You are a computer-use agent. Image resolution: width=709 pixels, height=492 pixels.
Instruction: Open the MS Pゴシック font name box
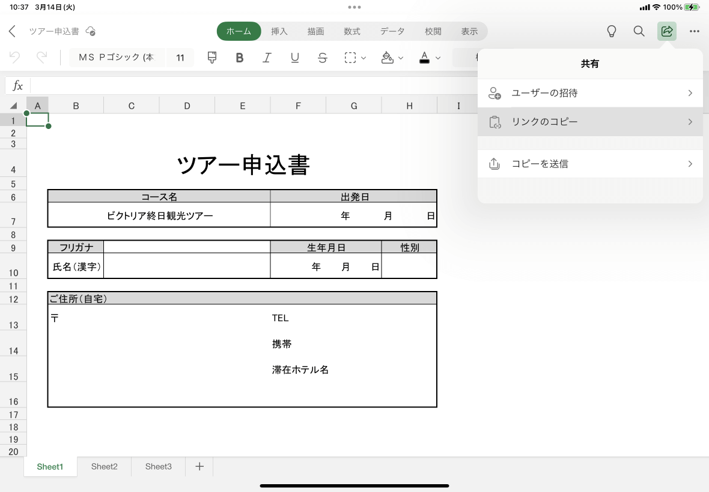click(117, 58)
